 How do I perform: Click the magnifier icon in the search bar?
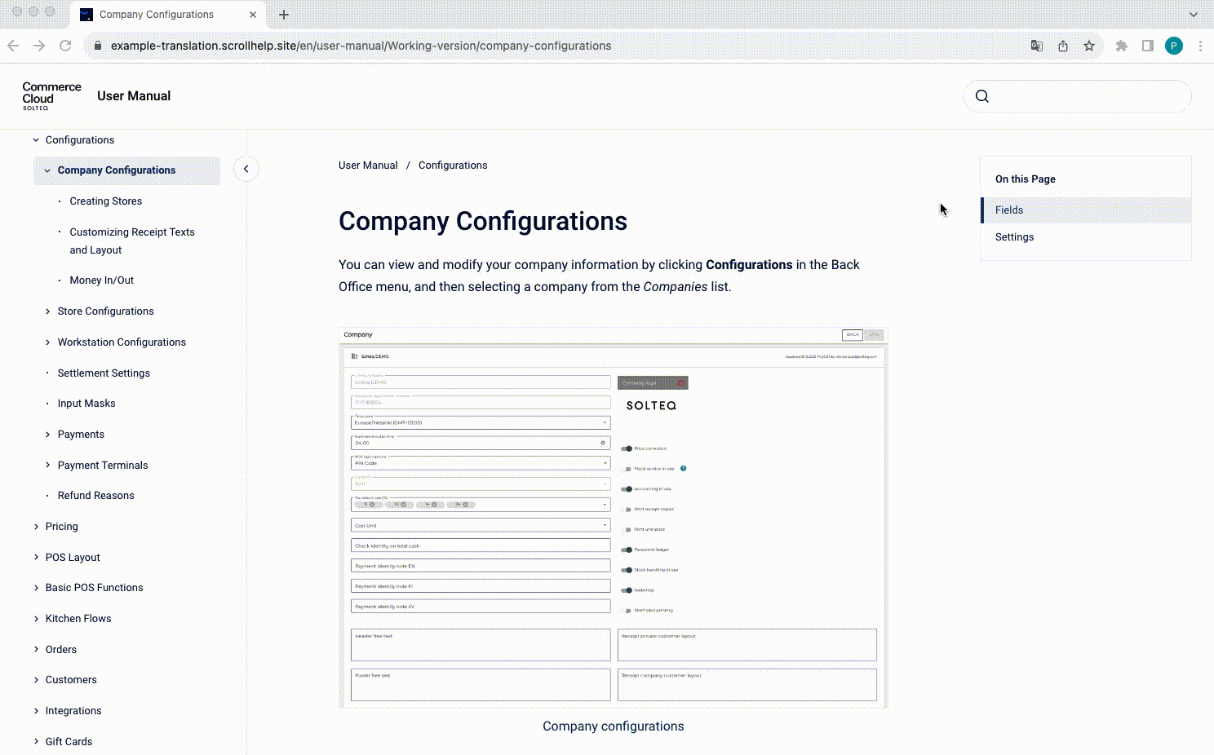981,95
